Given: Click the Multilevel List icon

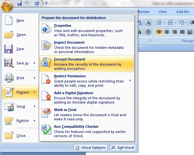Looking at the screenshot, I should point(181,23).
